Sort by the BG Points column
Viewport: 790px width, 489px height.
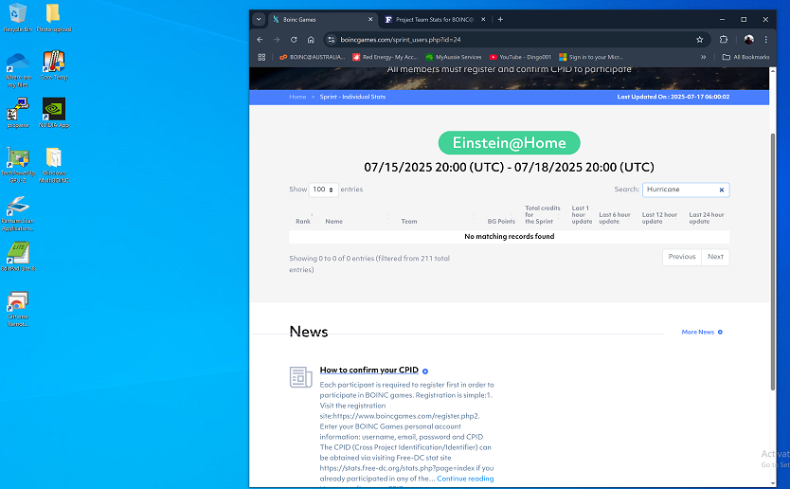tap(501, 222)
